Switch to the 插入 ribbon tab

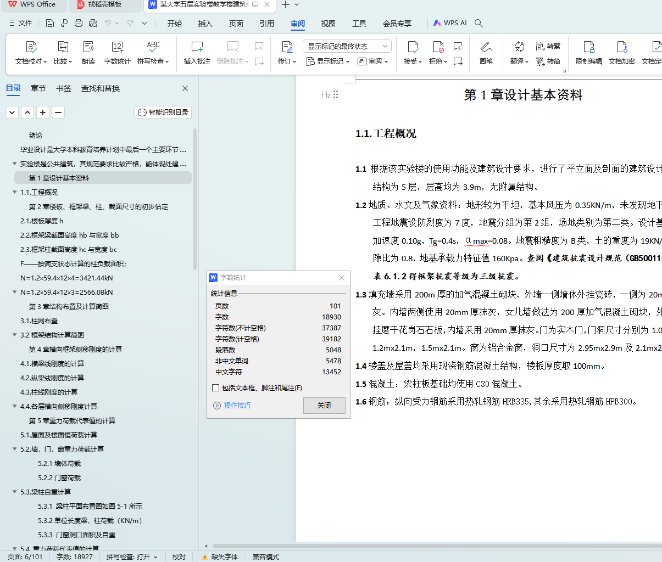(205, 23)
